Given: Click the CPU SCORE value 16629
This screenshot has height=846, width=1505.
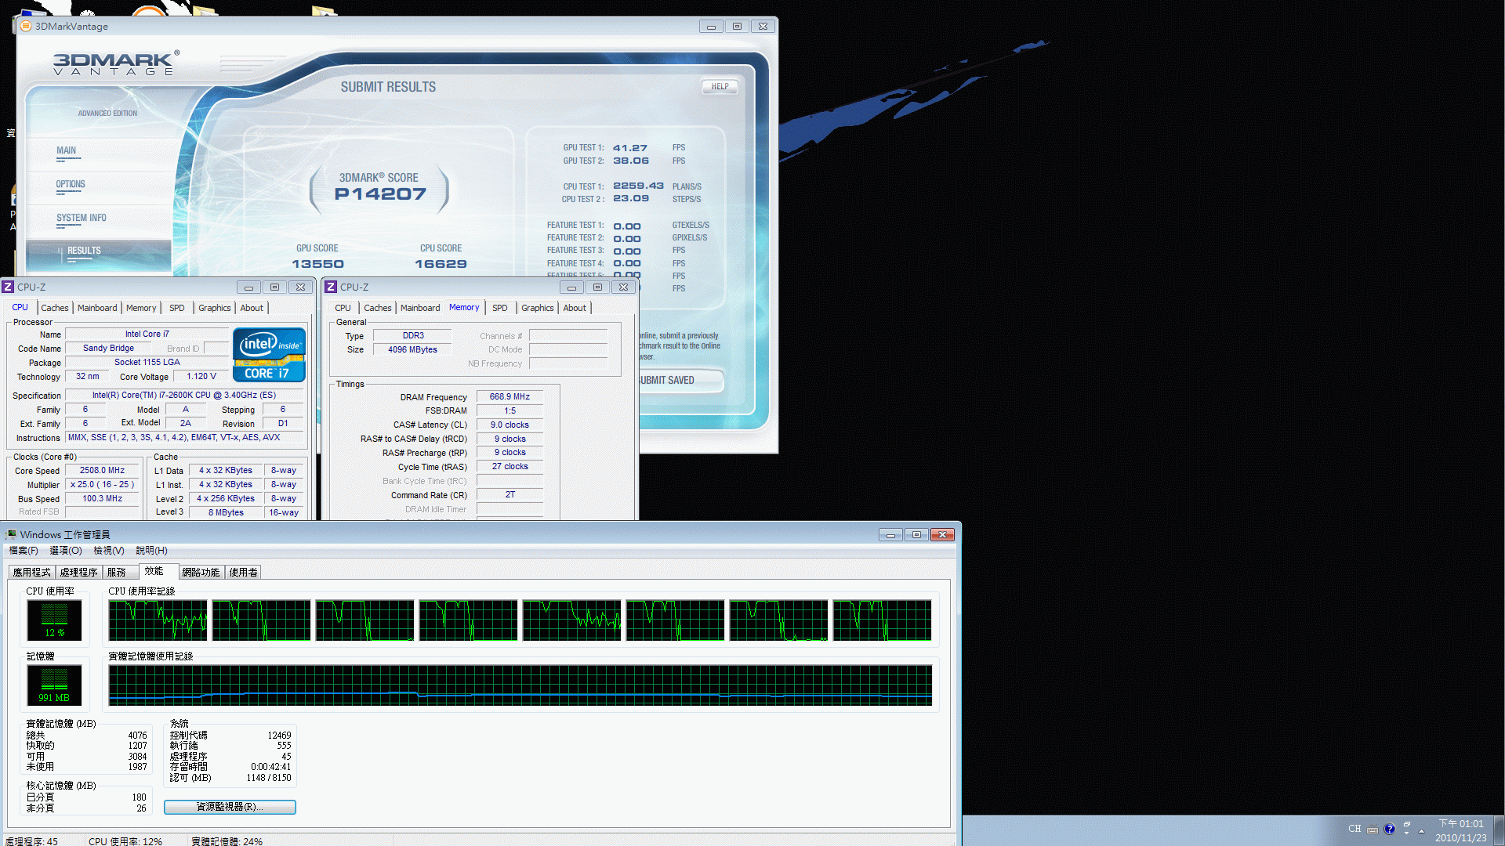Looking at the screenshot, I should click(x=441, y=264).
